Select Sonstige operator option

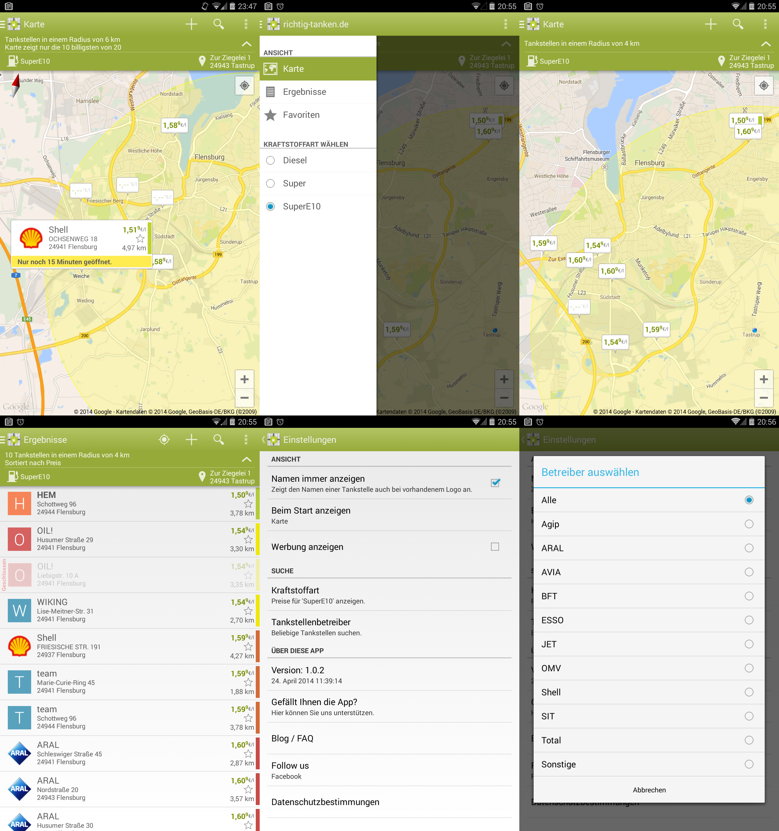(649, 764)
